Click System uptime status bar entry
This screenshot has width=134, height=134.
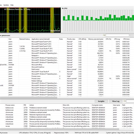[x=120, y=133]
